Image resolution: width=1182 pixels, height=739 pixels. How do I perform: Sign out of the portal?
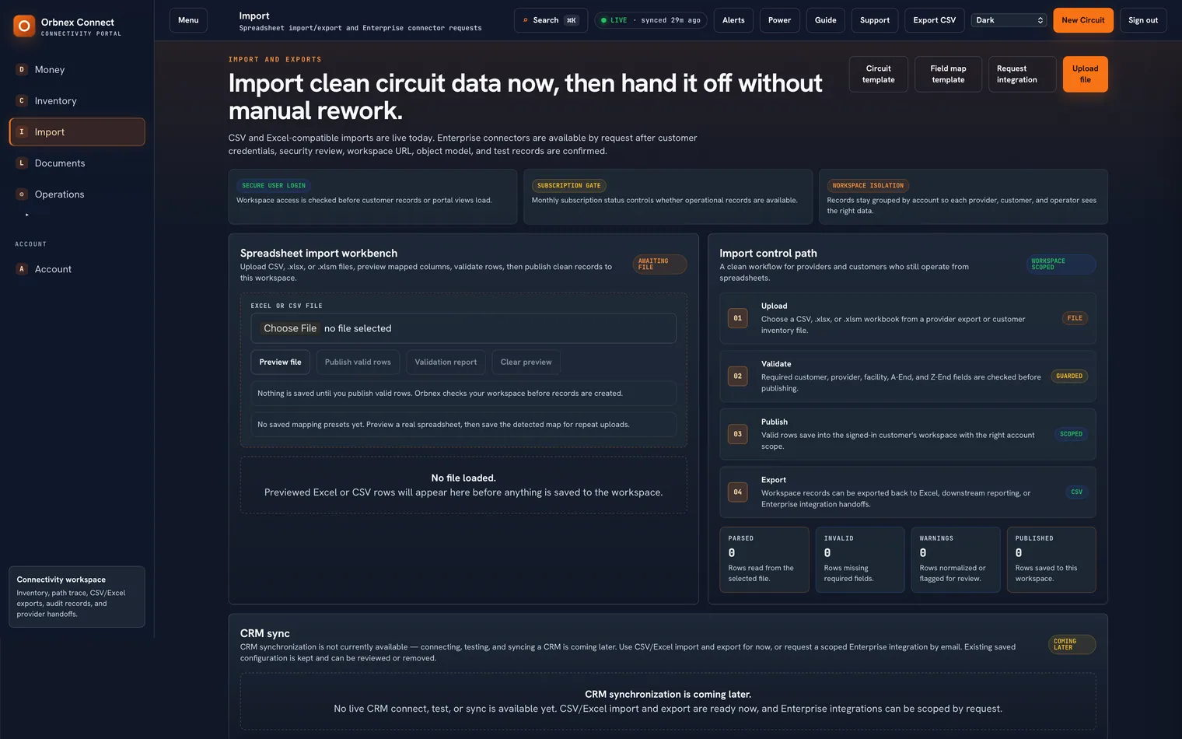[1143, 20]
